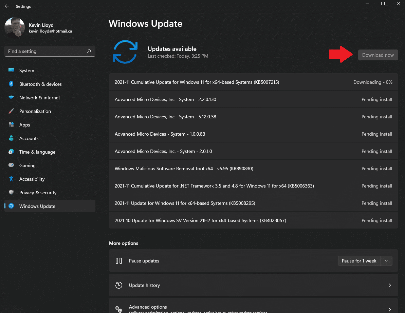
Task: Click the Accessibility figure icon
Action: [x=11, y=179]
